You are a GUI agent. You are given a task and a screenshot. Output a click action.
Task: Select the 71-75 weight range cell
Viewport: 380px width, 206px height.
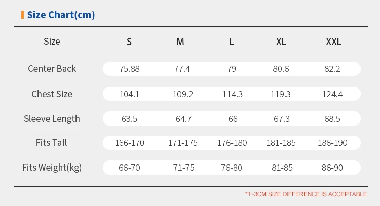click(181, 168)
